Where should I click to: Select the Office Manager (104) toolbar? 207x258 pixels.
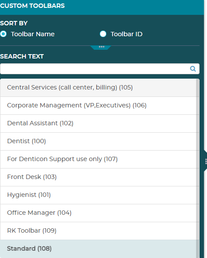(x=98, y=213)
